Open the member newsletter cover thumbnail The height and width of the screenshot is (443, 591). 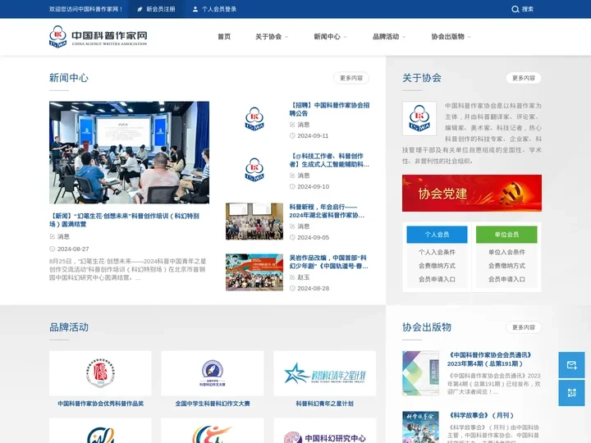tap(420, 373)
